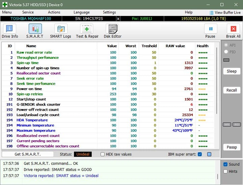
Task: Click the View Buffer Live icon
Action: (x=211, y=13)
